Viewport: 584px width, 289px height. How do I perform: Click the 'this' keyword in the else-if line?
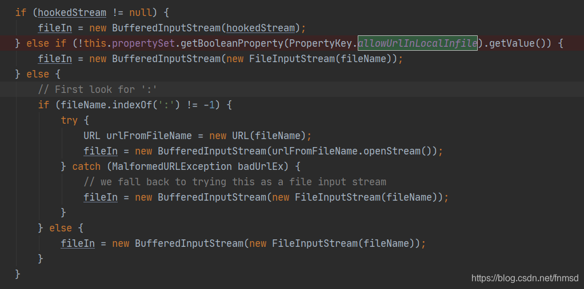click(95, 43)
